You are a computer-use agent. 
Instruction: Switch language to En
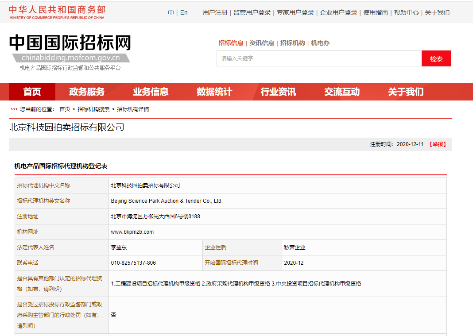184,12
